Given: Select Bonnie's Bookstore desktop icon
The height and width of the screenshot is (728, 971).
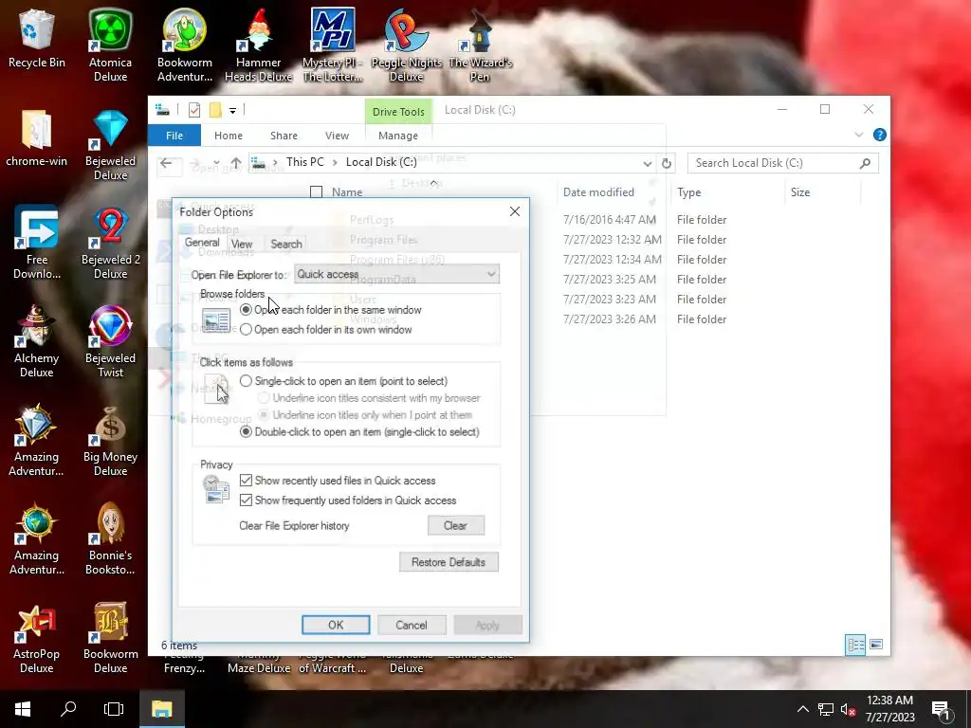Looking at the screenshot, I should 110,538.
